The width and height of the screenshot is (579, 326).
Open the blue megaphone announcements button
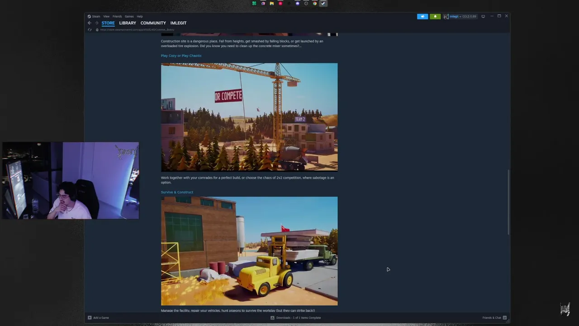point(422,16)
